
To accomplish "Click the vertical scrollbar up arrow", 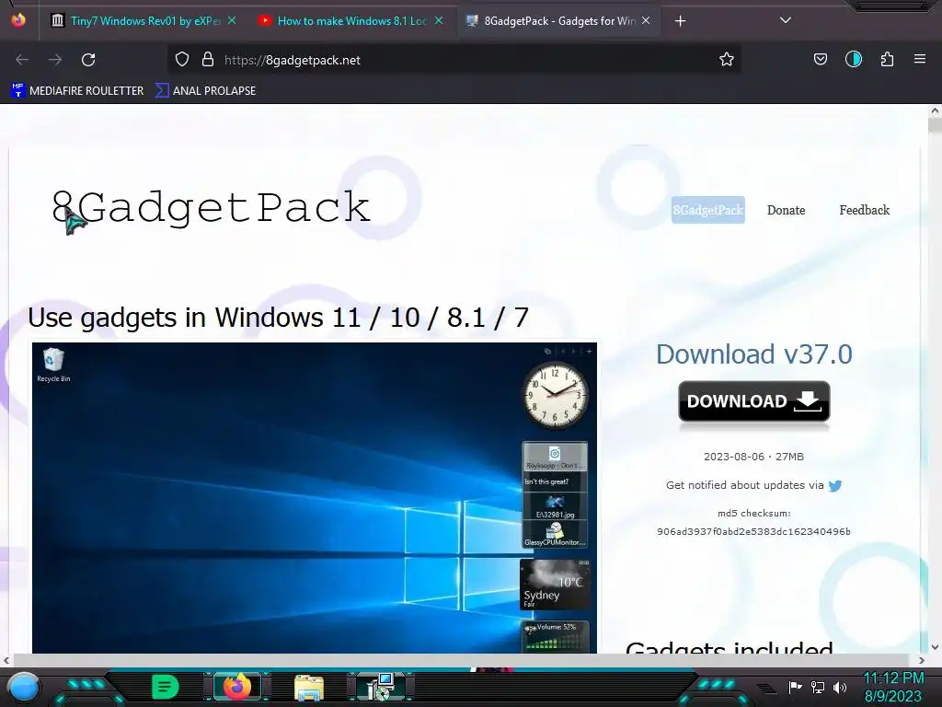I will click(935, 111).
